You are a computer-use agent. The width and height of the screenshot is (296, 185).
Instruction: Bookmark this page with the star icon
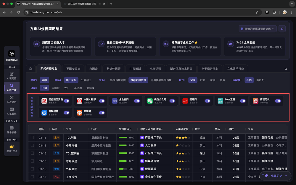(257, 12)
